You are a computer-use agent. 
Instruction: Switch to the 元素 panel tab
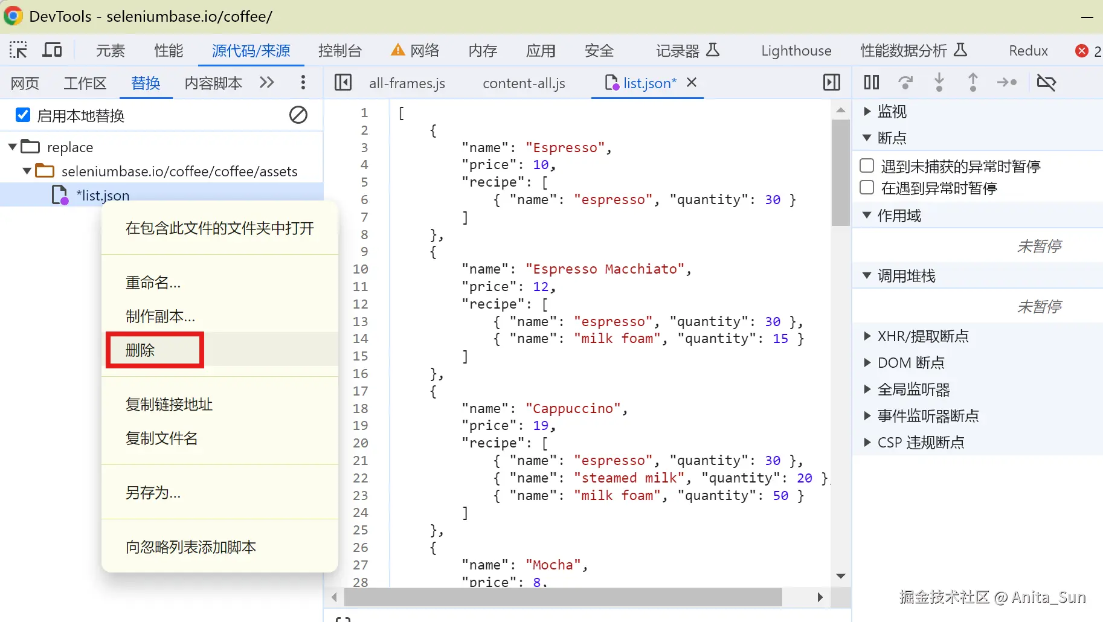pos(111,51)
